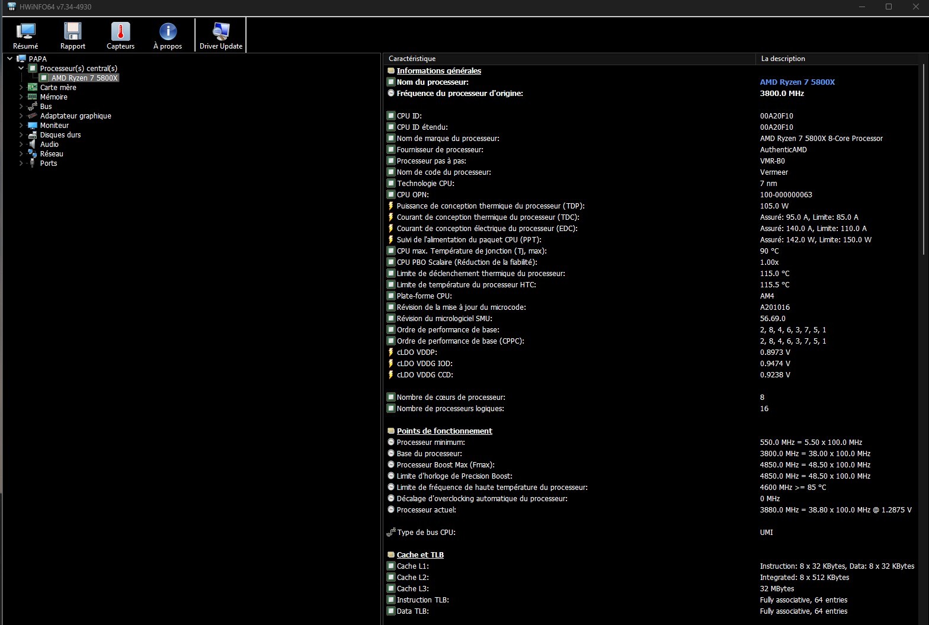Image resolution: width=929 pixels, height=625 pixels.
Task: Click the 105.0 W TDP value
Action: click(x=774, y=206)
